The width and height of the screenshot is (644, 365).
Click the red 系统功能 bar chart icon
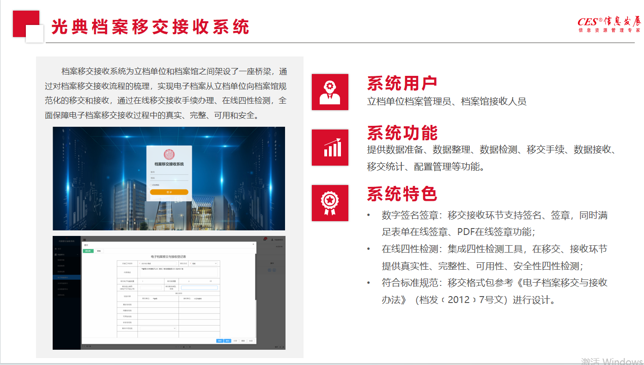330,147
